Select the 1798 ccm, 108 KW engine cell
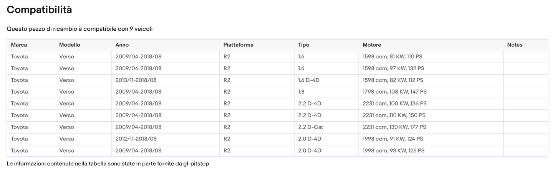This screenshot has width=555, height=170. (394, 92)
